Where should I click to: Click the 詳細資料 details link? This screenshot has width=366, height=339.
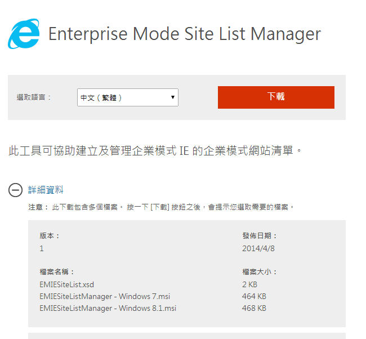point(46,190)
